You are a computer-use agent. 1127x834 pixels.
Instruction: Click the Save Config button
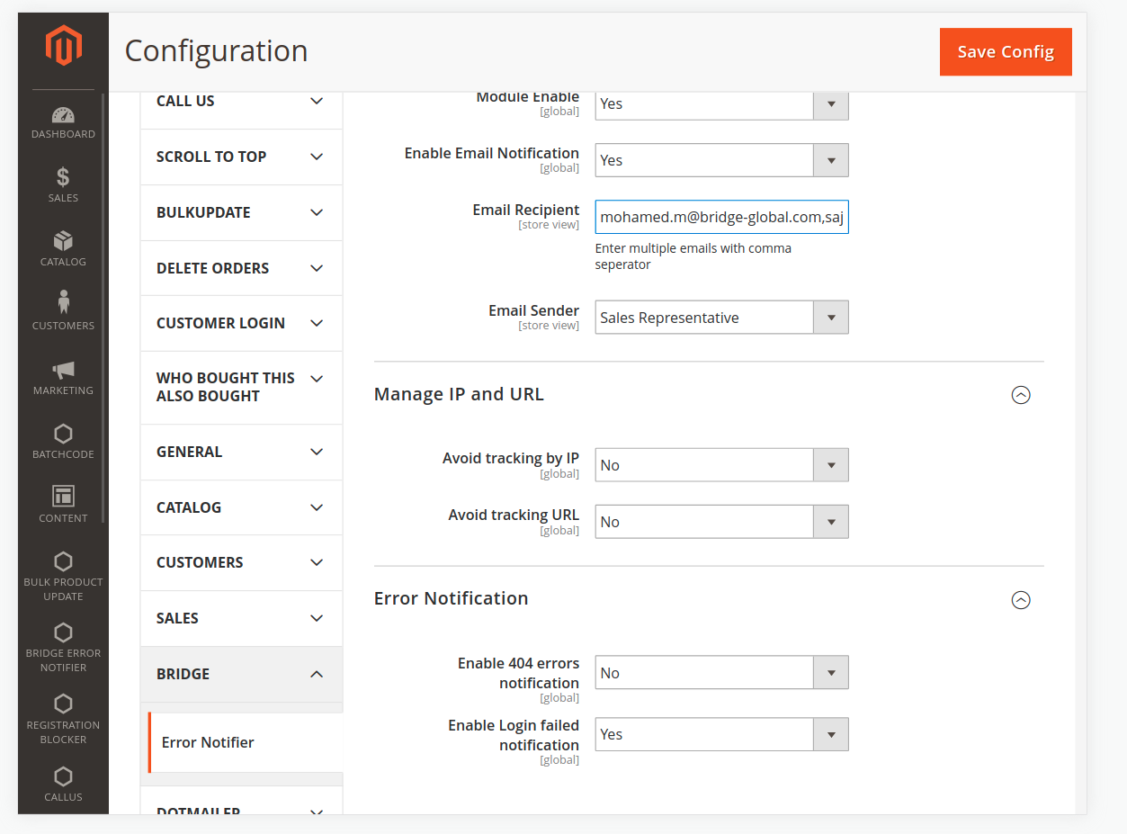(1005, 52)
